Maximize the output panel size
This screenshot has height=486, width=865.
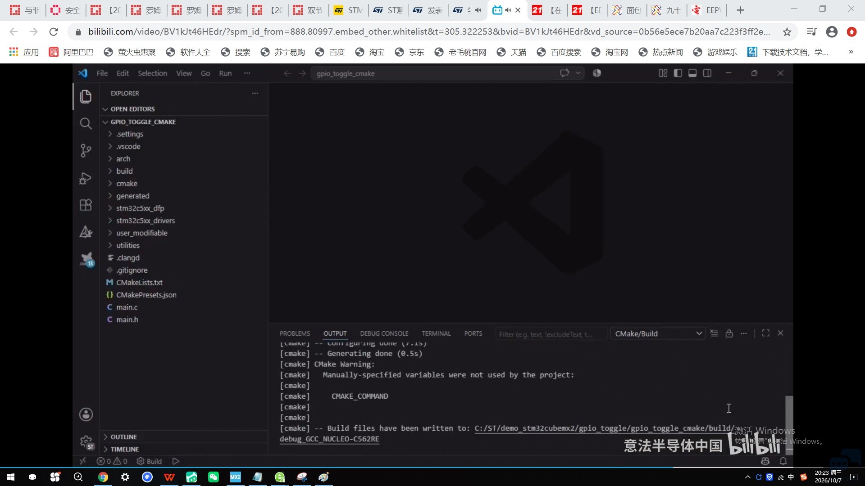(765, 333)
